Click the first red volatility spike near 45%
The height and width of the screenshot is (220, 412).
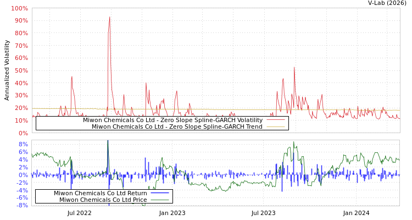tap(71, 77)
